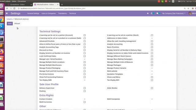Tick the Delivery Supervisor checkbox
Image resolution: width=196 pixels, height=110 pixels.
85,88
